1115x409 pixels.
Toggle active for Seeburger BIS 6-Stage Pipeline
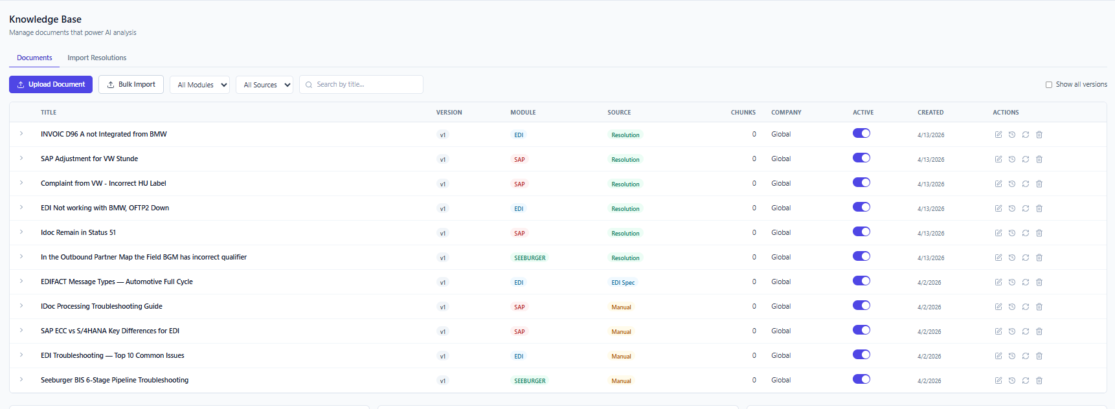pos(861,379)
